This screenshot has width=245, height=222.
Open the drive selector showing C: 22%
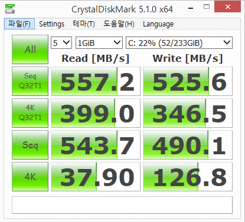pyautogui.click(x=179, y=42)
